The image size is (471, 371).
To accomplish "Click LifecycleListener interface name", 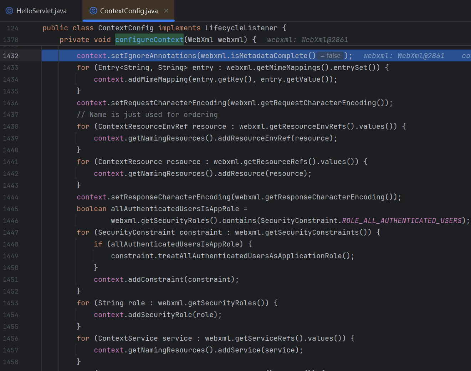I will [x=241, y=28].
